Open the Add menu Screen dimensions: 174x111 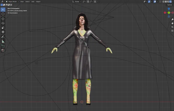[x=33, y=2]
